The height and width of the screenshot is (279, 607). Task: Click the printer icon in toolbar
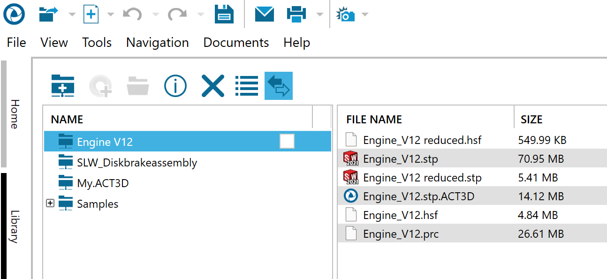(x=296, y=14)
